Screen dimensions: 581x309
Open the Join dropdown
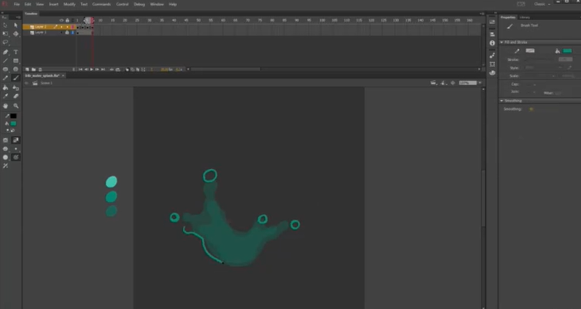[535, 92]
